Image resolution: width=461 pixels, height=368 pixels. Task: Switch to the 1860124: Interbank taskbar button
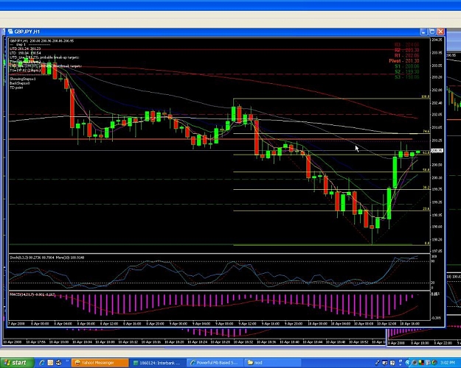click(158, 363)
